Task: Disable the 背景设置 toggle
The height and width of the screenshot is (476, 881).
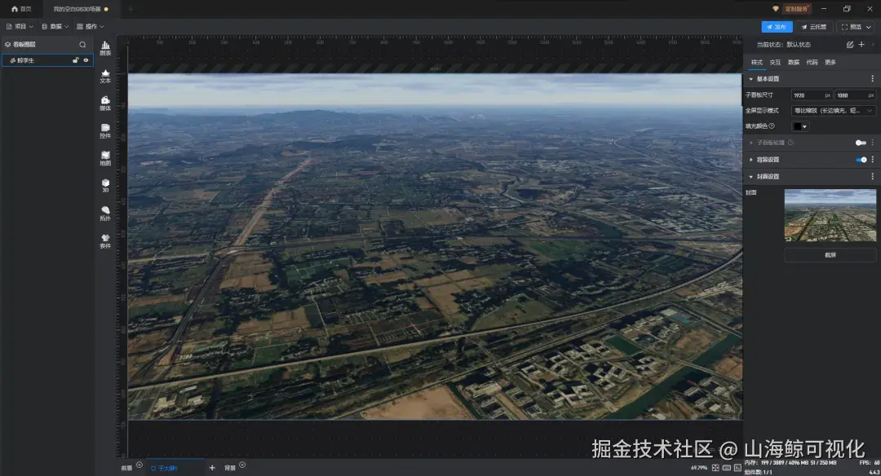Action: pyautogui.click(x=861, y=160)
